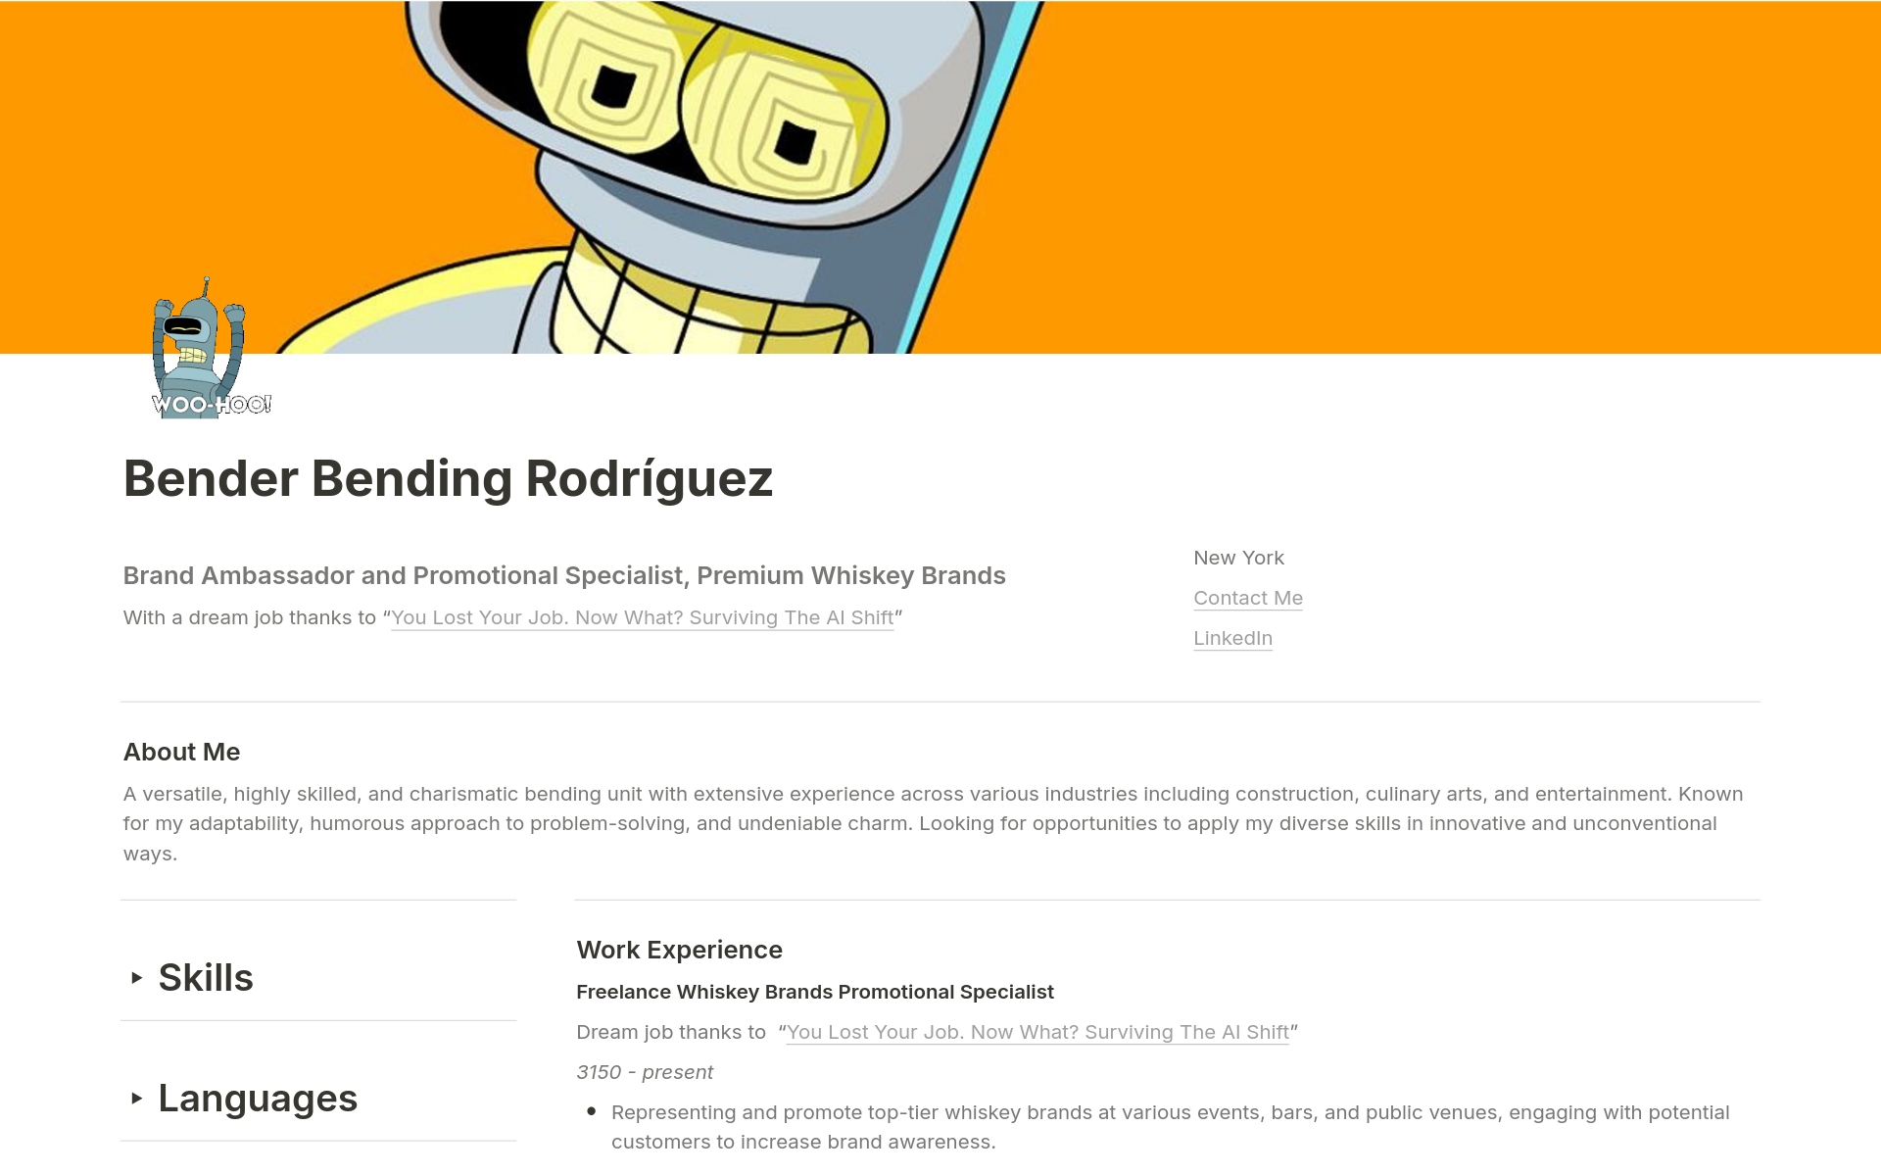The height and width of the screenshot is (1175, 1881).
Task: Open the AI Shift link under Work Experience
Action: [1037, 1032]
